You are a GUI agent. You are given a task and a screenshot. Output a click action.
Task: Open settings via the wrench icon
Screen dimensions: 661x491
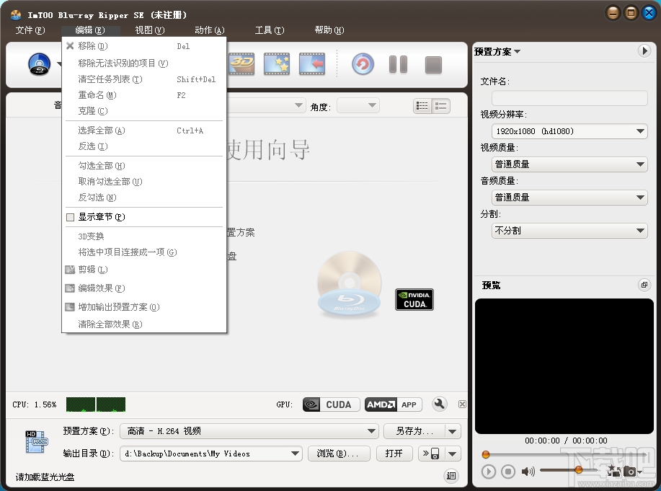pos(439,404)
